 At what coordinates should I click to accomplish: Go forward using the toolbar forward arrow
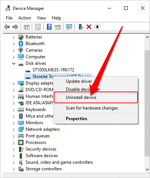15,27
